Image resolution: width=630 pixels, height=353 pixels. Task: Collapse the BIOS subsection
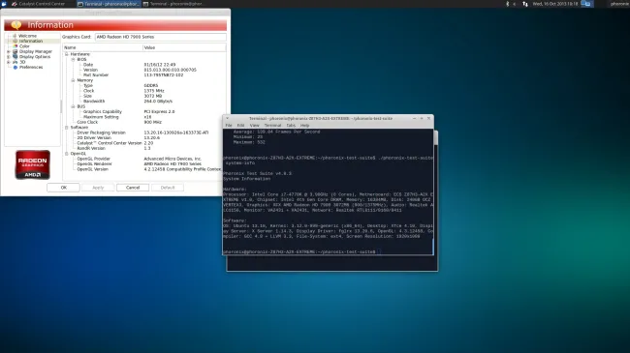click(x=73, y=59)
